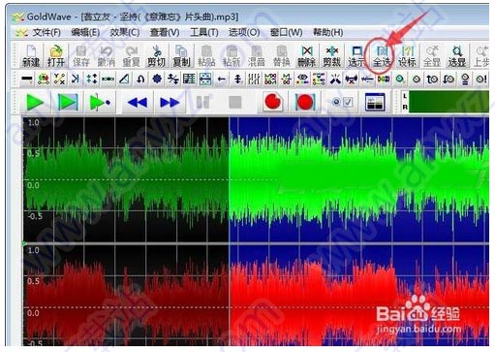Open the 效果(C) effects menu

point(125,32)
